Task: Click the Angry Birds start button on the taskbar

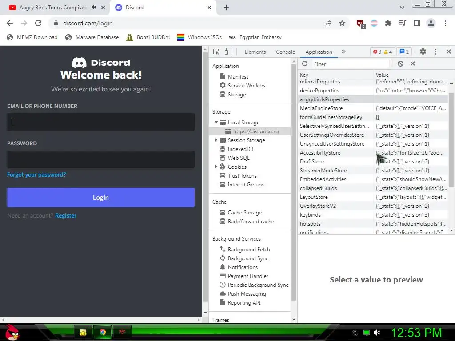Action: click(x=12, y=332)
